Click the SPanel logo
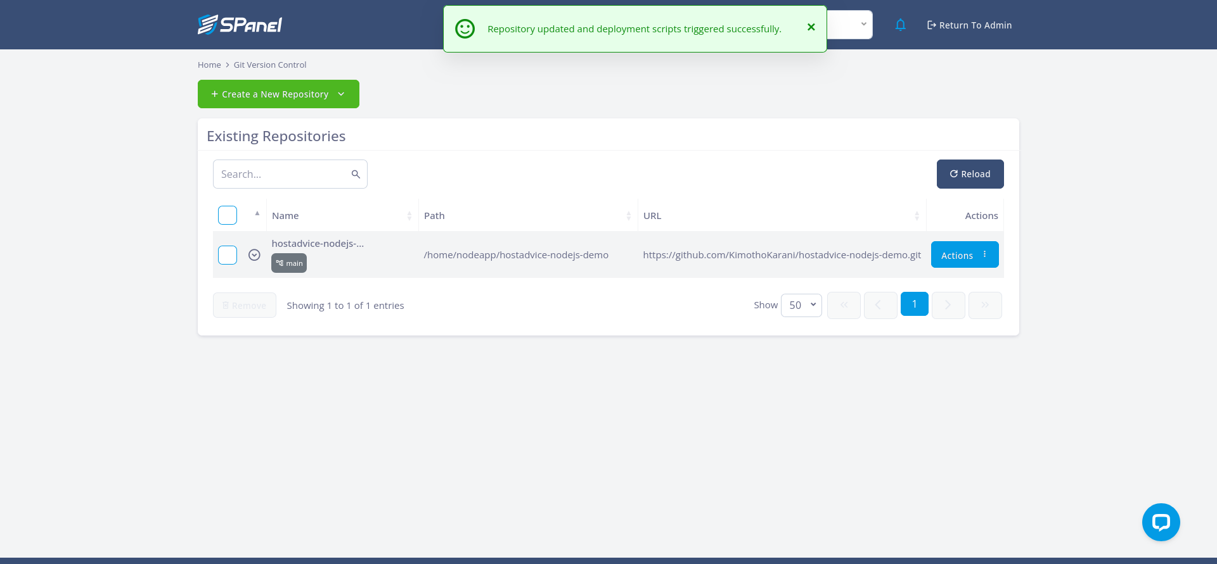Image resolution: width=1217 pixels, height=564 pixels. [x=240, y=25]
